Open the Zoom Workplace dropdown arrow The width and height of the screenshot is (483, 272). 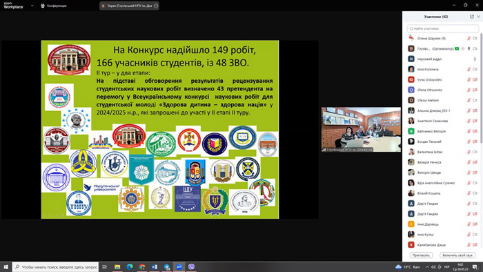click(32, 6)
